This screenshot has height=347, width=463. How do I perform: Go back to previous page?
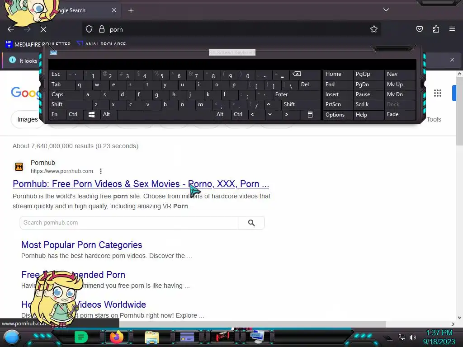[11, 29]
